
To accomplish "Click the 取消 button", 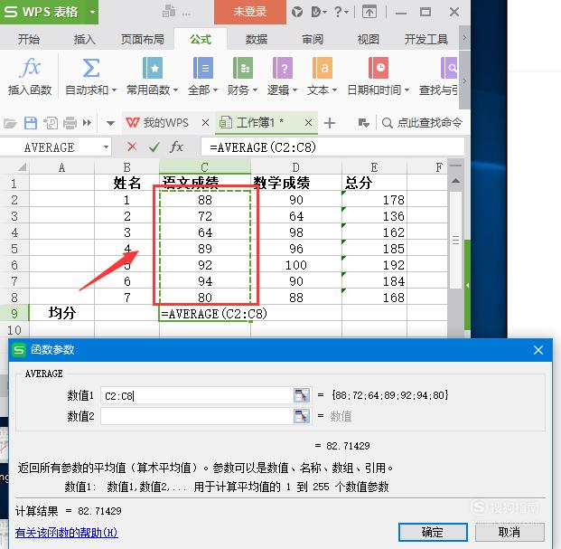I will pyautogui.click(x=510, y=532).
